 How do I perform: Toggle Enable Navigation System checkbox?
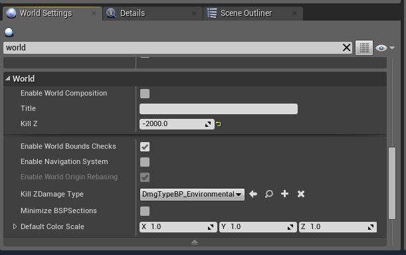[x=145, y=162]
